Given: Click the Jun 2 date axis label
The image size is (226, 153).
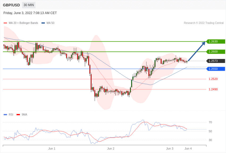Looking at the screenshot, I should (x=111, y=148).
